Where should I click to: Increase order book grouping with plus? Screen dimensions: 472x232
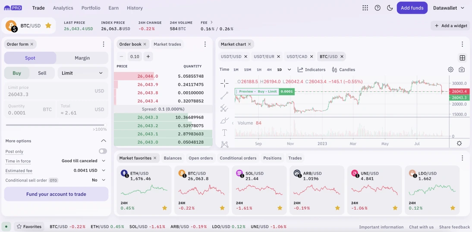pyautogui.click(x=148, y=56)
